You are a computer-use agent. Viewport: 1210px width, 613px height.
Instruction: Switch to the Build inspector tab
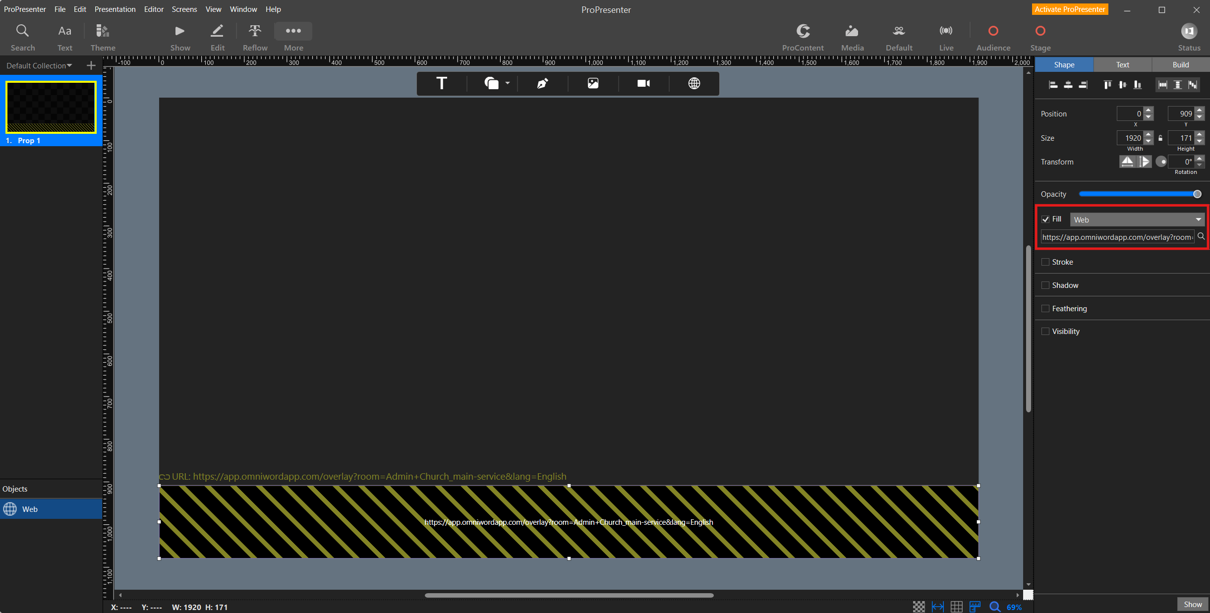[1180, 64]
